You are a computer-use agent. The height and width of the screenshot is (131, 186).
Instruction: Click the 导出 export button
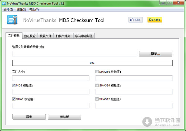pyautogui.click(x=29, y=117)
